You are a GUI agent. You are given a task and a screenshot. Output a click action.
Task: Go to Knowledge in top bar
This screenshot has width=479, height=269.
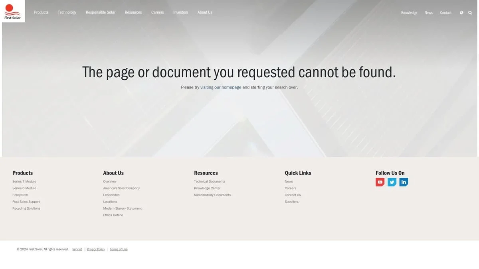(409, 13)
